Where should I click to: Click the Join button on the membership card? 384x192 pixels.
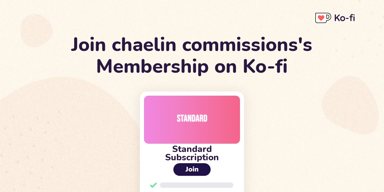192,169
